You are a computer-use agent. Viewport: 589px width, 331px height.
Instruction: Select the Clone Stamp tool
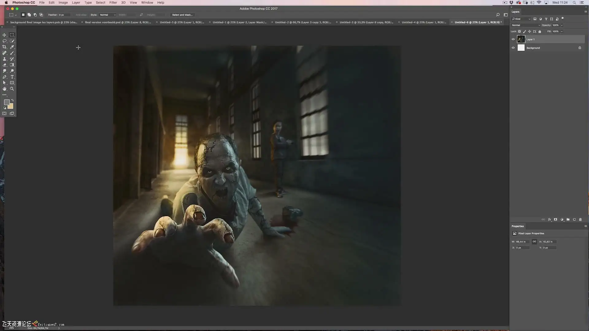[x=4, y=59]
